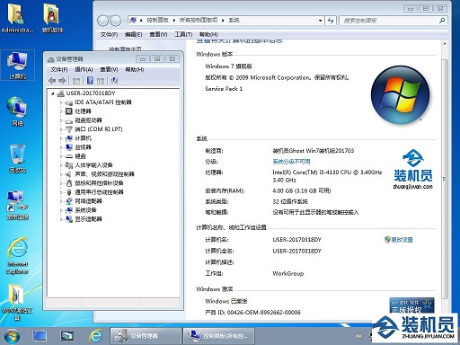
Task: Open 文件(F) menu in control panel window
Action: tap(109, 34)
